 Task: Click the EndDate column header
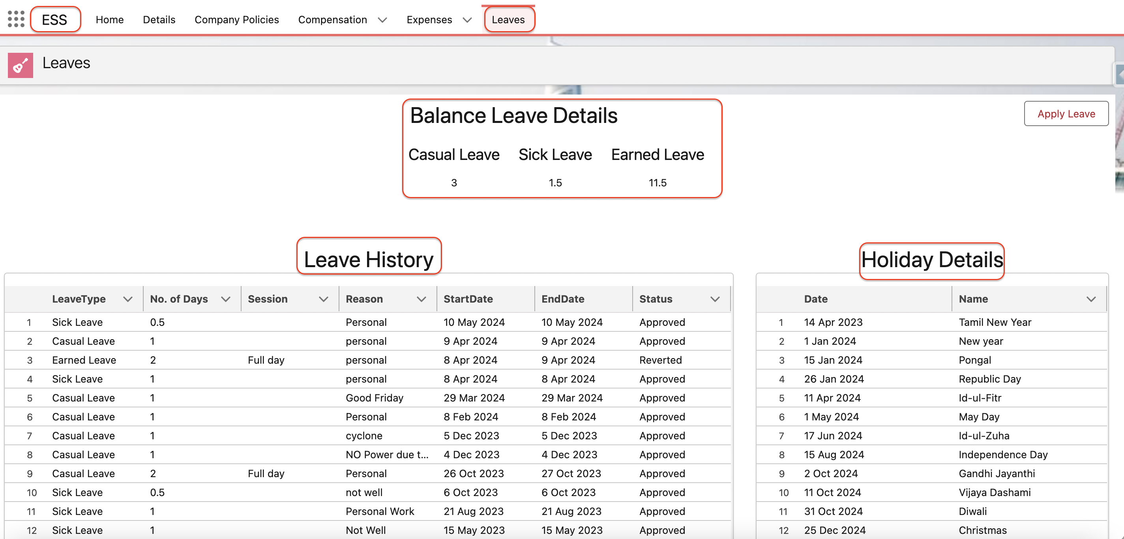point(563,299)
